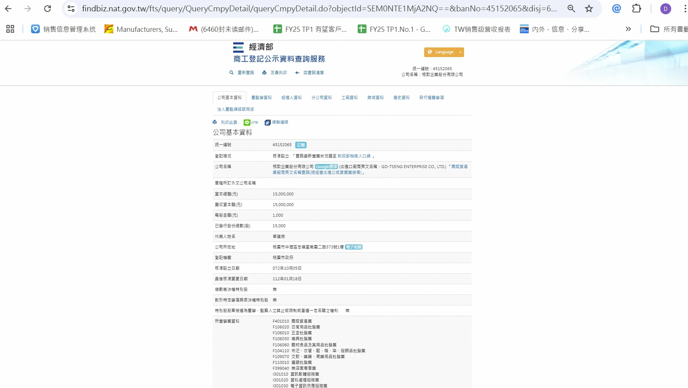This screenshot has width=688, height=388.
Task: Select the 已發行股份總數 value 15,000
Action: (x=279, y=226)
